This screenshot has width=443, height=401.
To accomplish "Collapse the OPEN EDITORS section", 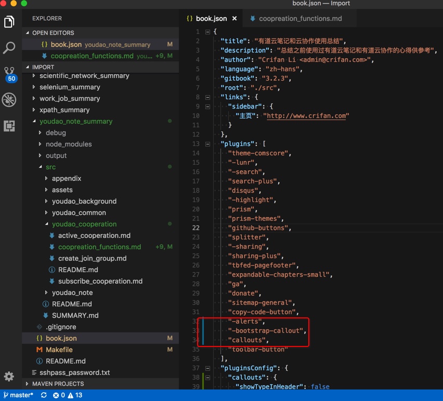I will point(100,33).
